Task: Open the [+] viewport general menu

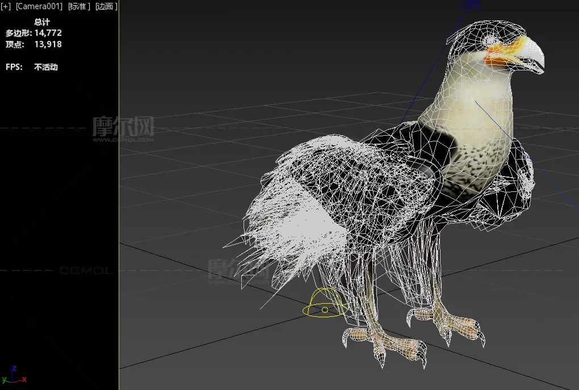Action: point(6,7)
